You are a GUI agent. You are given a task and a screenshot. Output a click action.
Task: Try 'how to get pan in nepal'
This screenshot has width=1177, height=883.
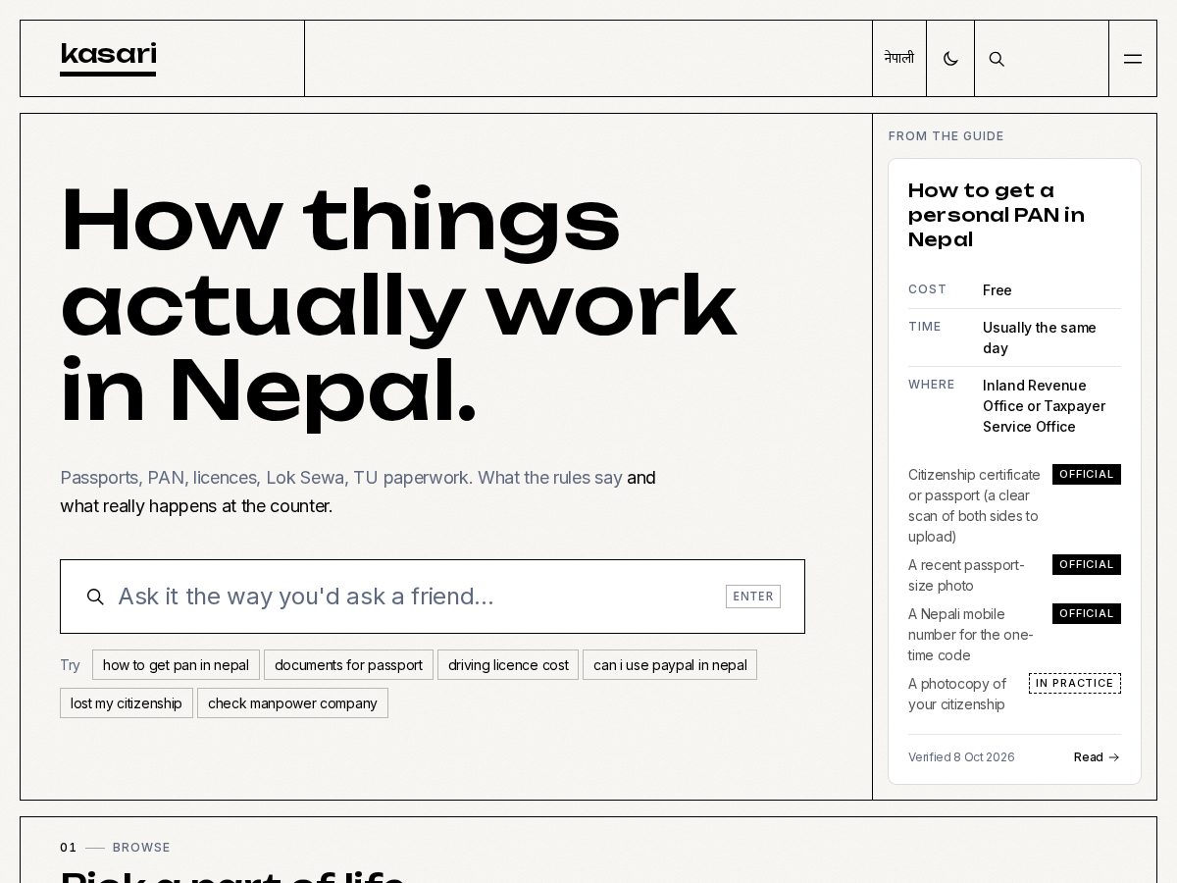pyautogui.click(x=176, y=665)
